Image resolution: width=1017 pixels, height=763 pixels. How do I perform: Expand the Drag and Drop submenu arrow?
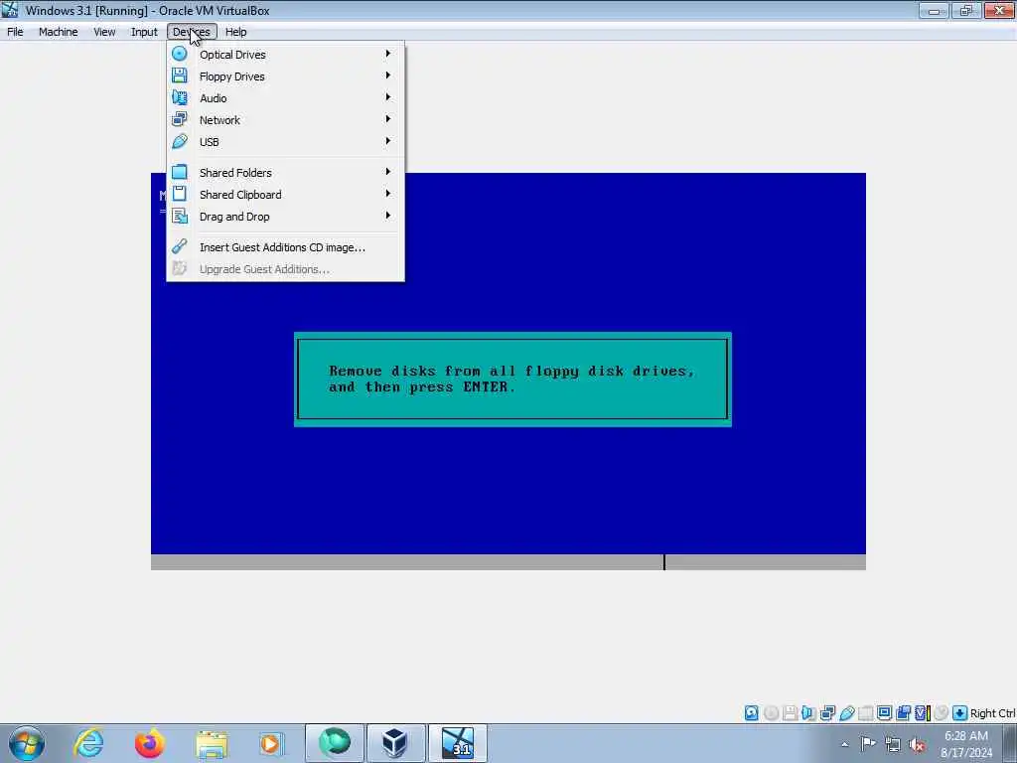pos(388,216)
